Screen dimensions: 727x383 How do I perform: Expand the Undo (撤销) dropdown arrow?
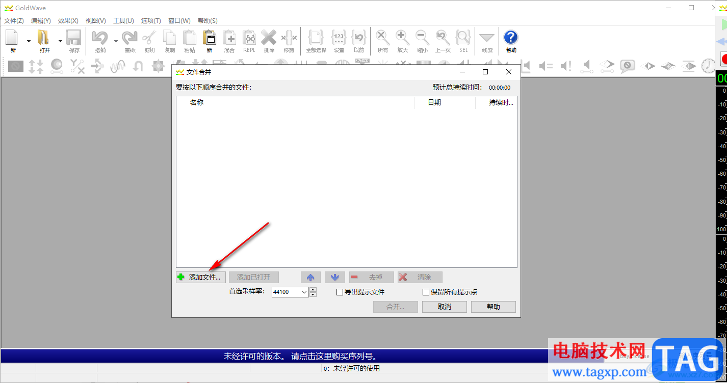116,41
